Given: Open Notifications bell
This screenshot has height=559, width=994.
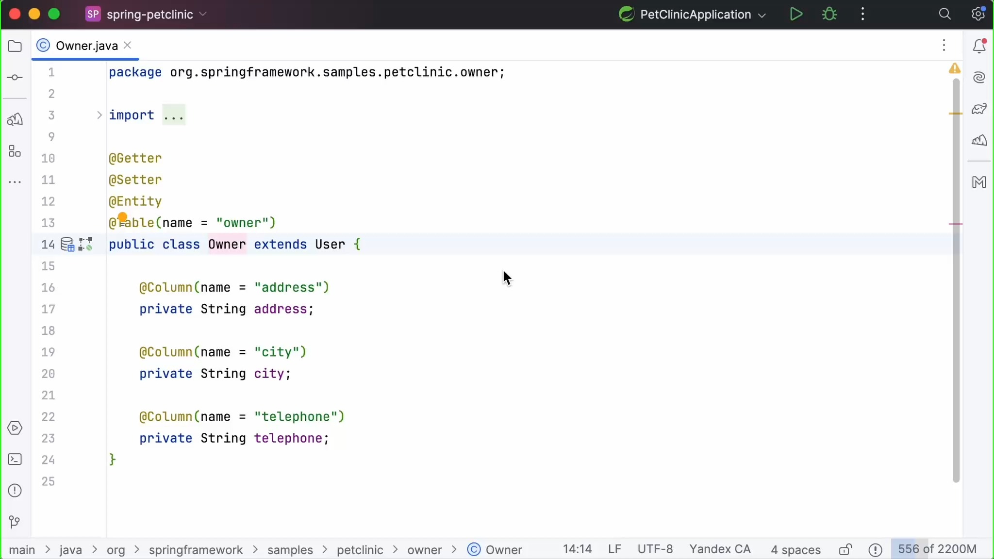Looking at the screenshot, I should 979,46.
